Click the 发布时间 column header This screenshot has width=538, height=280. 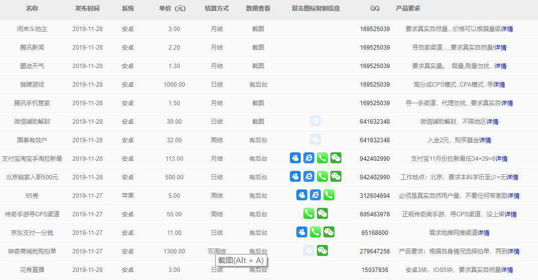point(87,9)
